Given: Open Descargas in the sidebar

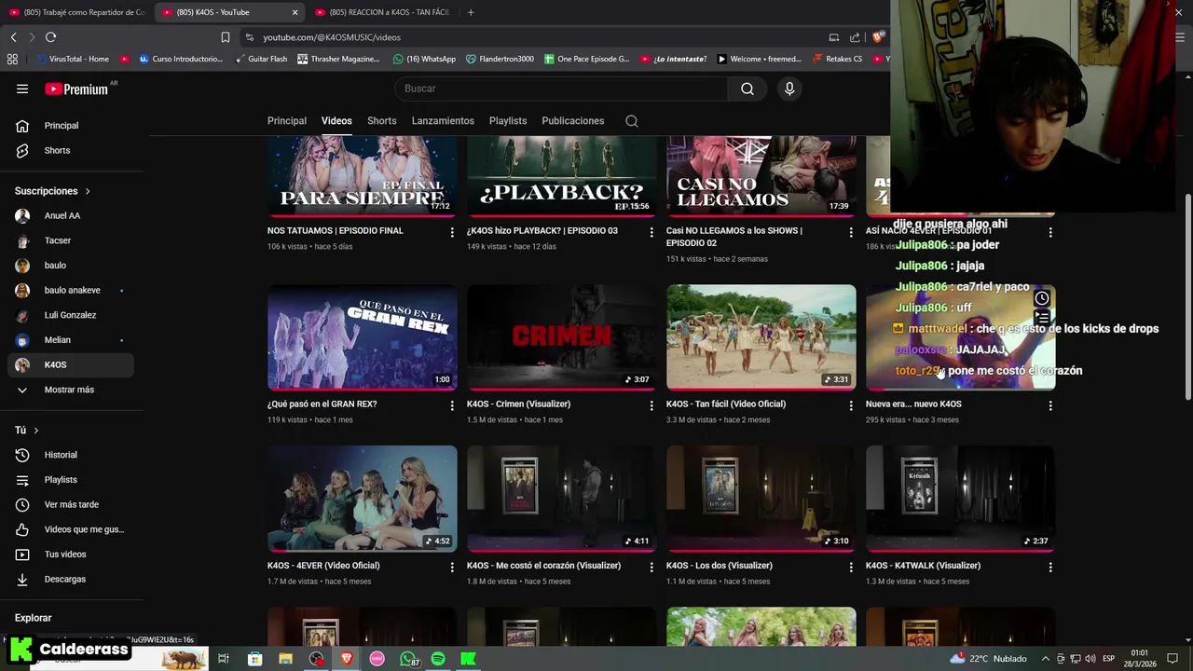Looking at the screenshot, I should tap(71, 579).
